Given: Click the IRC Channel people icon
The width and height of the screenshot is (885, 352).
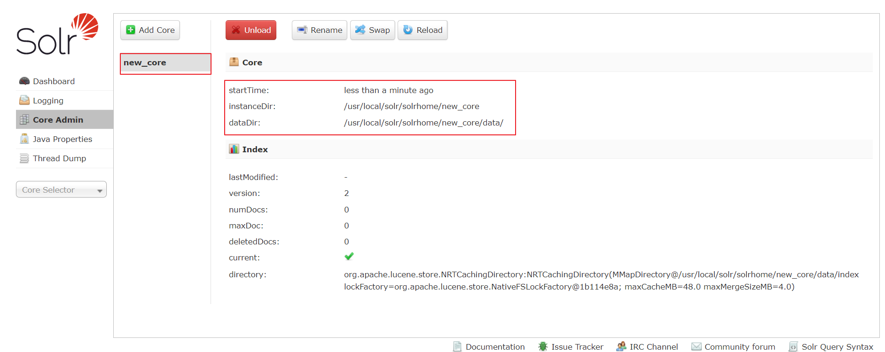Looking at the screenshot, I should pos(621,346).
